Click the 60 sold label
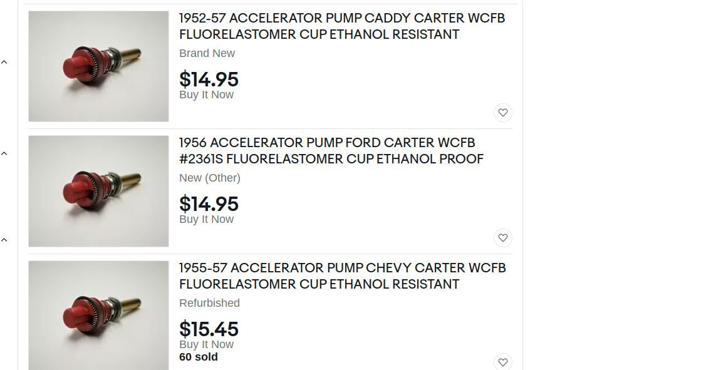This screenshot has height=370, width=706. [199, 357]
